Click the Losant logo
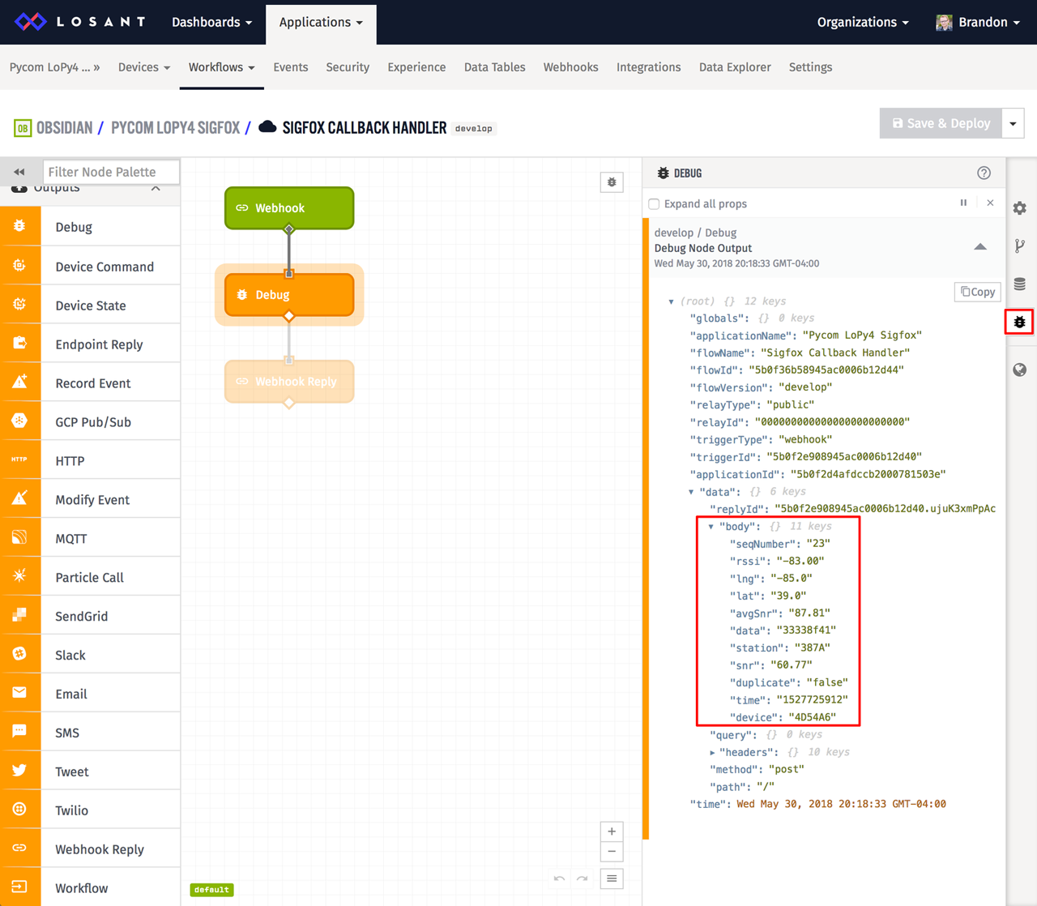The image size is (1037, 906). click(x=81, y=22)
